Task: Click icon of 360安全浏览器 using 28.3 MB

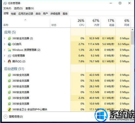Action: [9, 86]
